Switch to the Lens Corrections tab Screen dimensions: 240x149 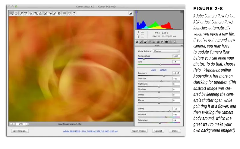tap(158, 42)
